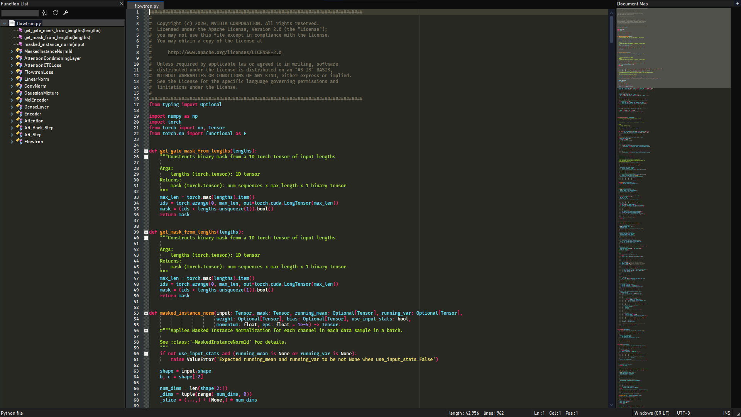741x417 pixels.
Task: Click class icon beside DenseLayer
Action: [19, 107]
